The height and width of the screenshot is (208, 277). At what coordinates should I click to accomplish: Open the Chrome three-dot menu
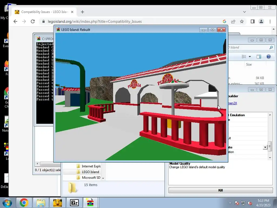[270, 21]
